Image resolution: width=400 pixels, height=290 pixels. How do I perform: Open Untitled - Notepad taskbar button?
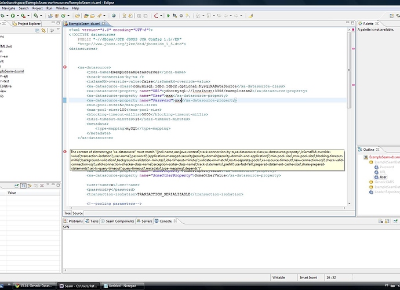click(x=123, y=286)
